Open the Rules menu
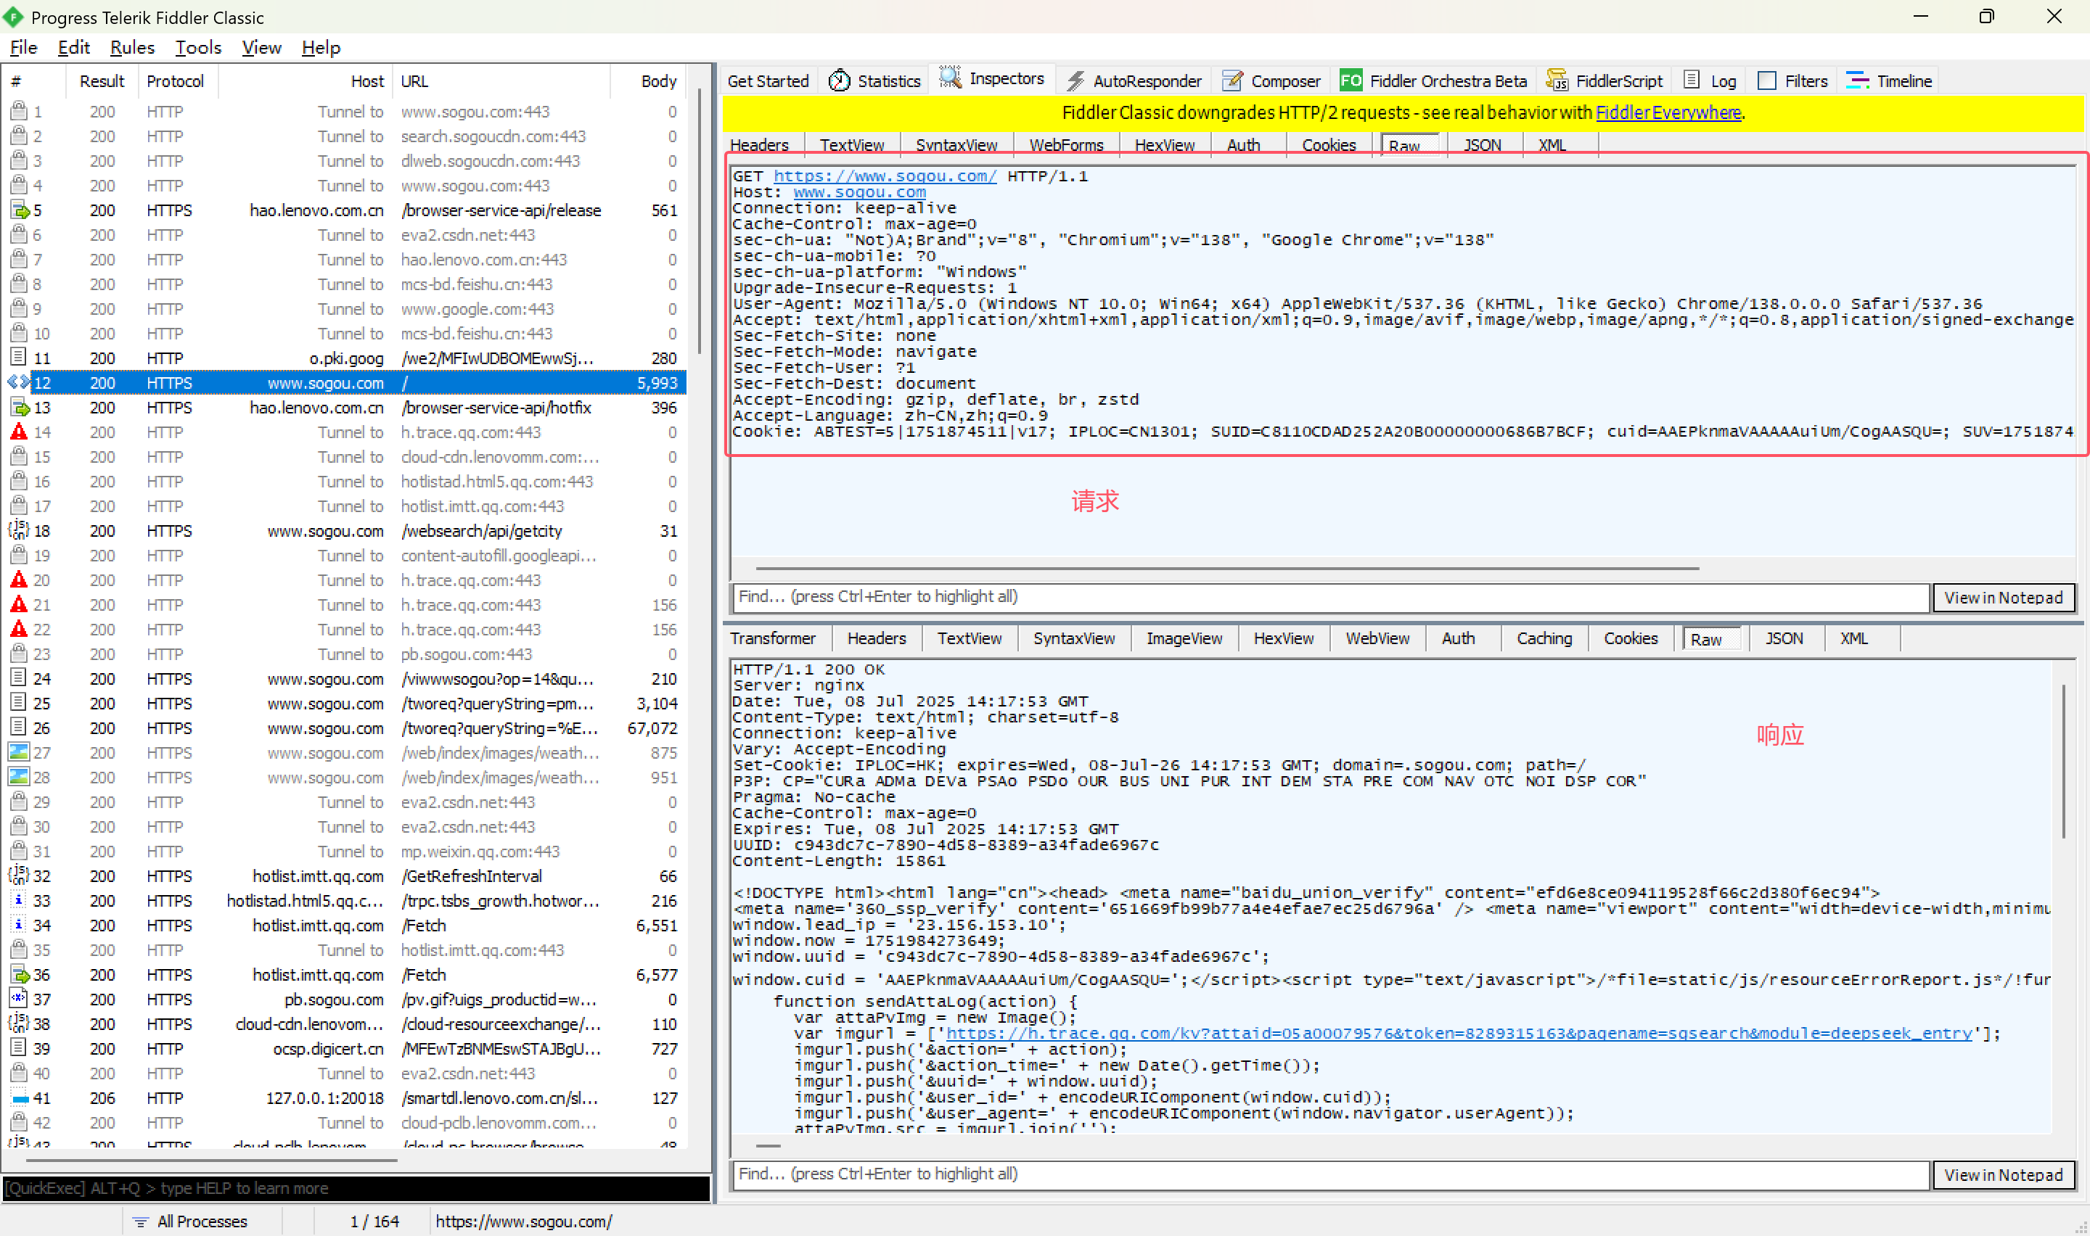Viewport: 2090px width, 1236px height. click(131, 47)
